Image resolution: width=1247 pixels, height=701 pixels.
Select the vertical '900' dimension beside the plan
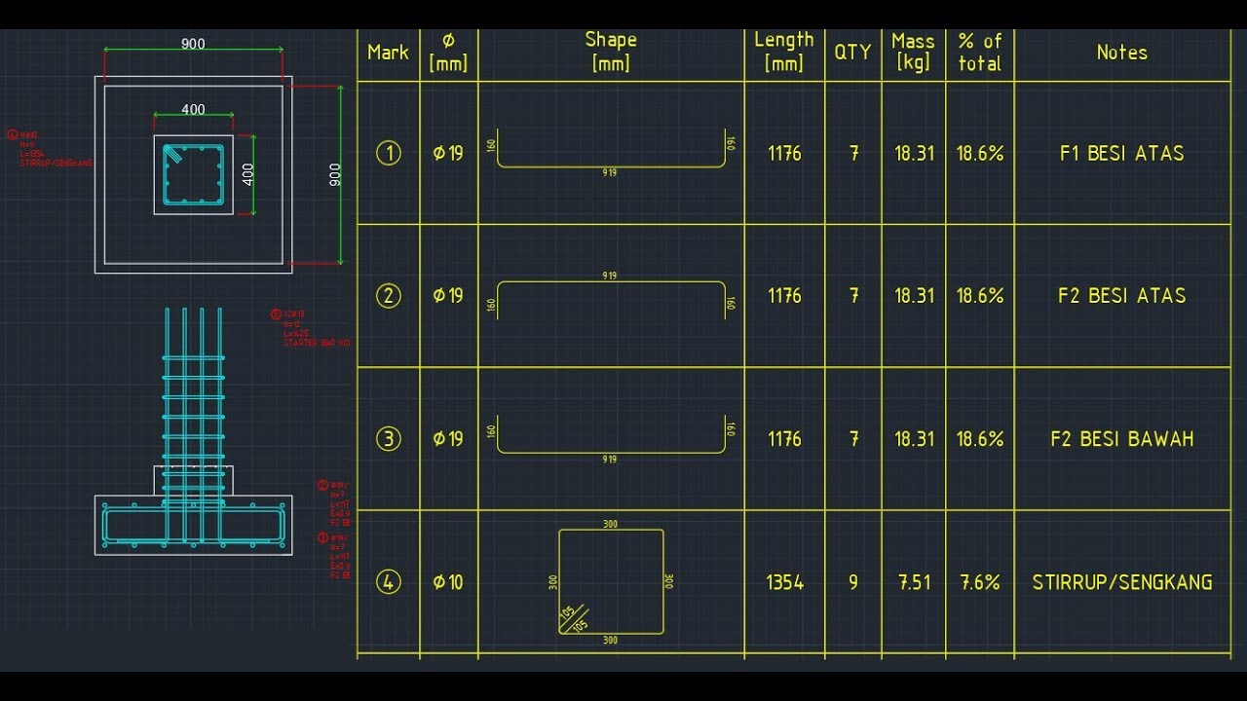[x=336, y=175]
